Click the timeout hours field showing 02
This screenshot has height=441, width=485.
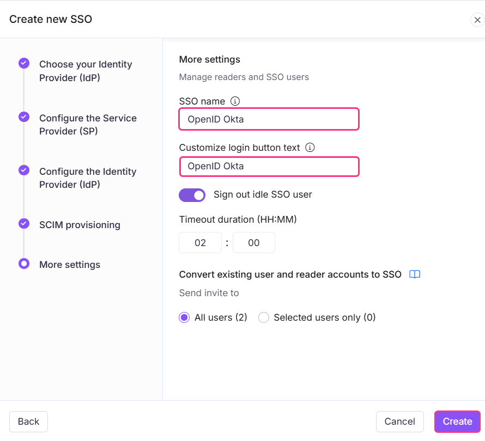[x=200, y=243]
